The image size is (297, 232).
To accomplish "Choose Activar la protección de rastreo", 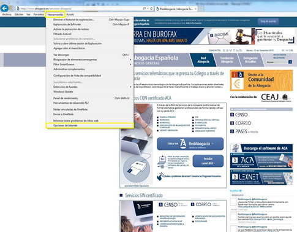I will click(x=90, y=29).
